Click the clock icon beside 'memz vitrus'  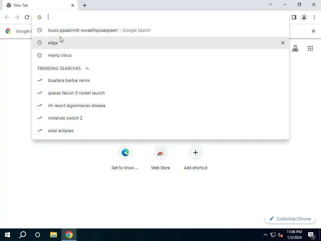point(39,55)
